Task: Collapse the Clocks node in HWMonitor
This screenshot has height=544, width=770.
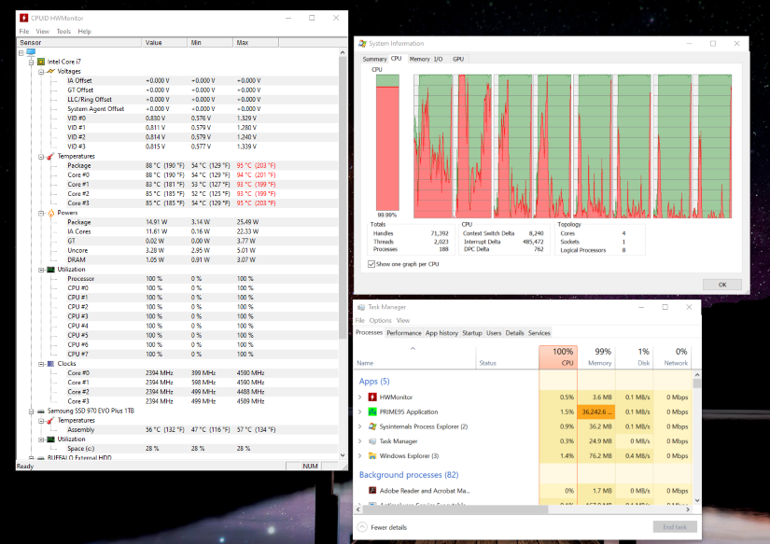Action: click(x=41, y=364)
